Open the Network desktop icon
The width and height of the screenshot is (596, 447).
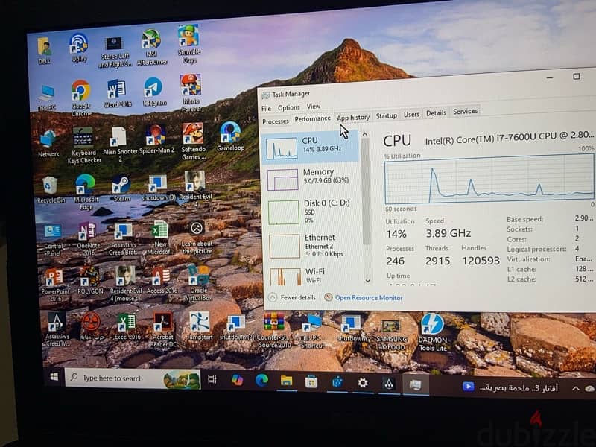[48, 144]
